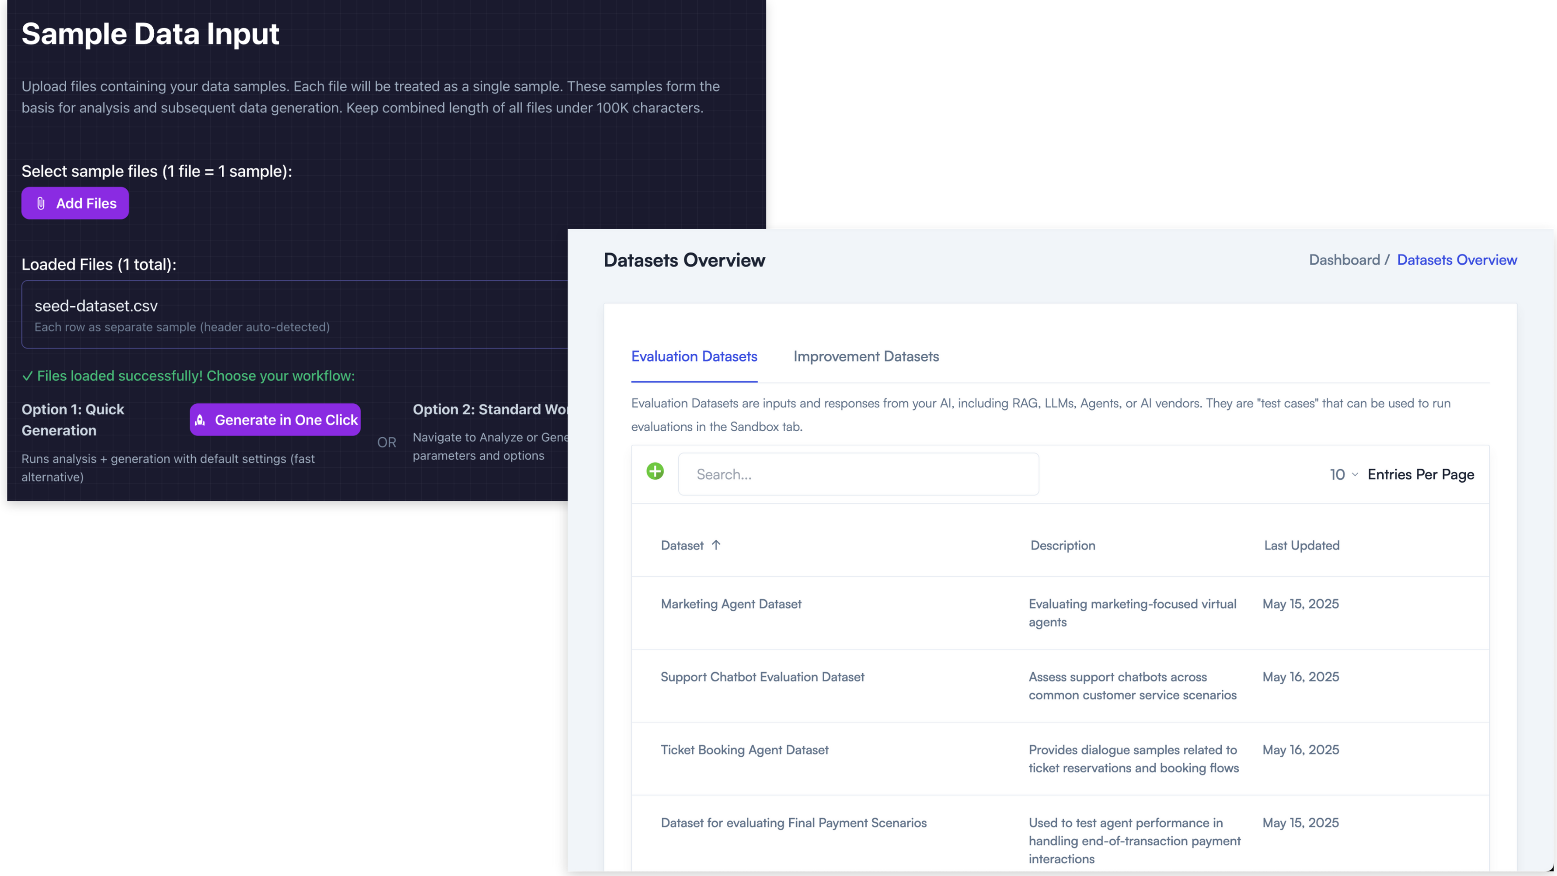Select the Marketing Agent Dataset row
Screen dimensions: 1557x876
point(731,603)
